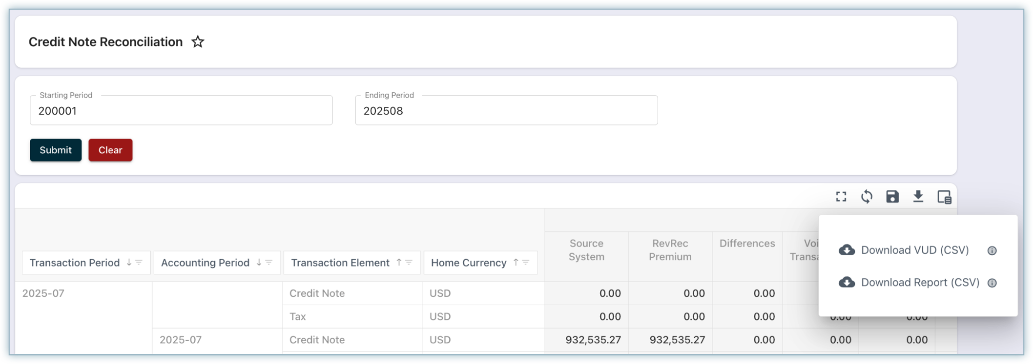Click info icon beside Download VUD
The height and width of the screenshot is (364, 1033).
click(x=992, y=251)
